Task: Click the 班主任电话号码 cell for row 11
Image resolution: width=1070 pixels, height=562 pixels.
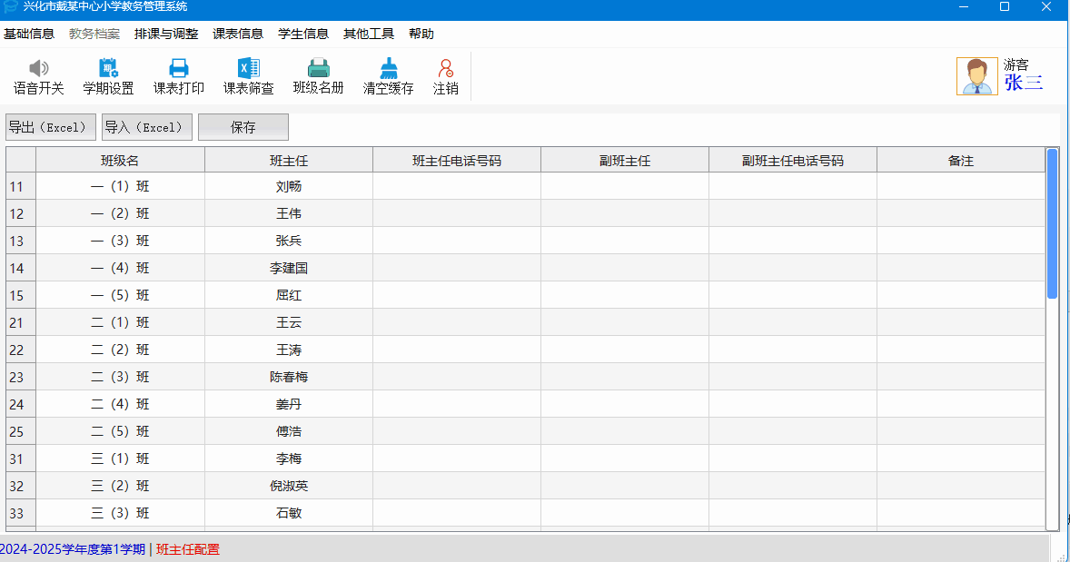Action: [456, 186]
